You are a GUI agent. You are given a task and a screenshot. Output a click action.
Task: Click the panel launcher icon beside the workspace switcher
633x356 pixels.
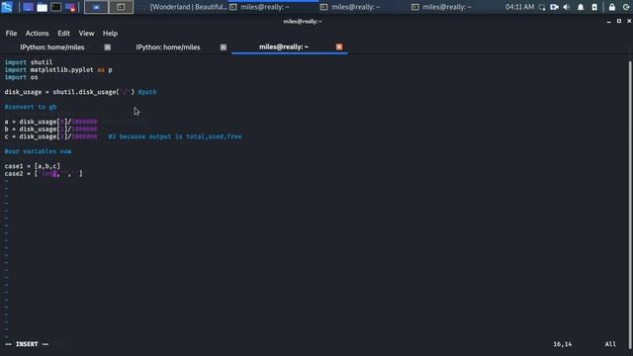tap(70, 7)
